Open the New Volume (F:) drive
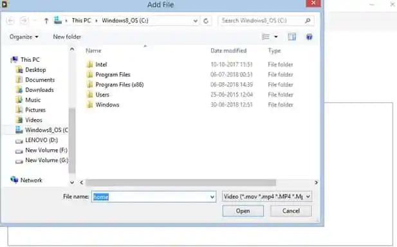Screen dimensions: 397x247 pyautogui.click(x=41, y=151)
